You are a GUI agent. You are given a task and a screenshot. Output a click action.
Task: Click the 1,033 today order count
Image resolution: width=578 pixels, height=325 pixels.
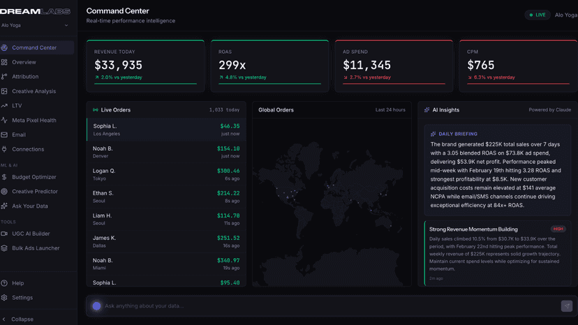point(224,109)
